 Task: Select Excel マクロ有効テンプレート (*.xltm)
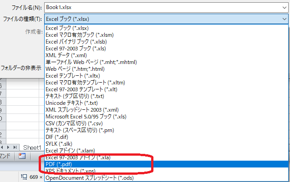click(167, 83)
